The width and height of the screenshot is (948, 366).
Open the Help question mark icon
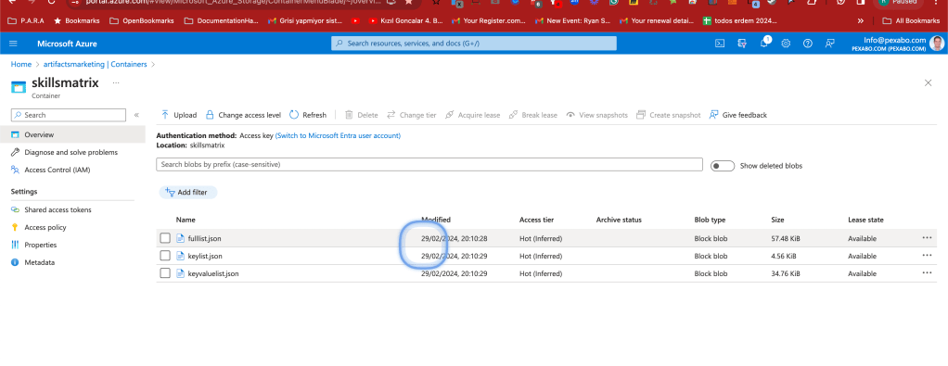[x=807, y=44]
